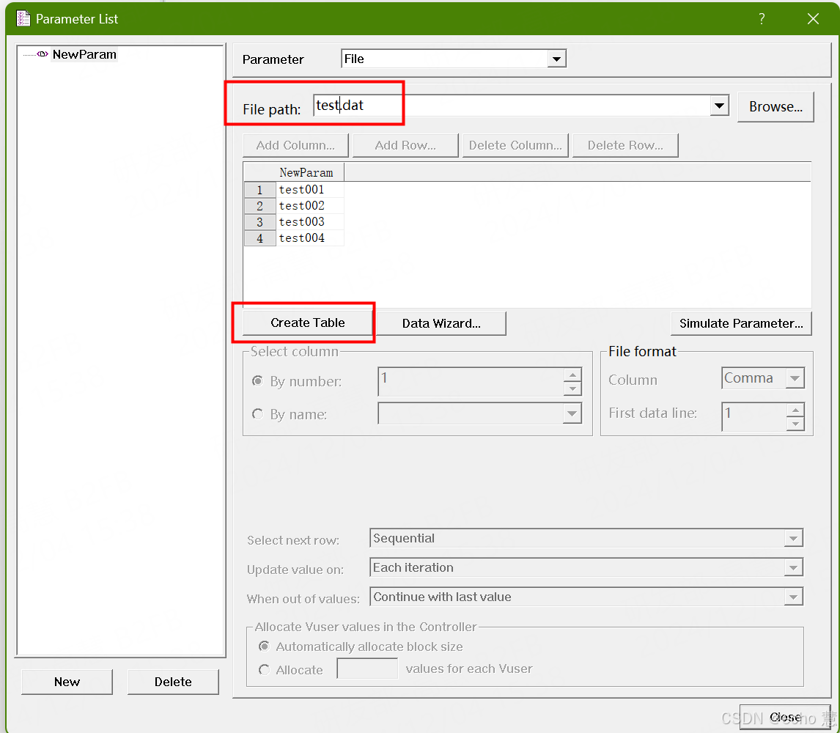840x733 pixels.
Task: Select the test001 cell
Action: (x=309, y=190)
